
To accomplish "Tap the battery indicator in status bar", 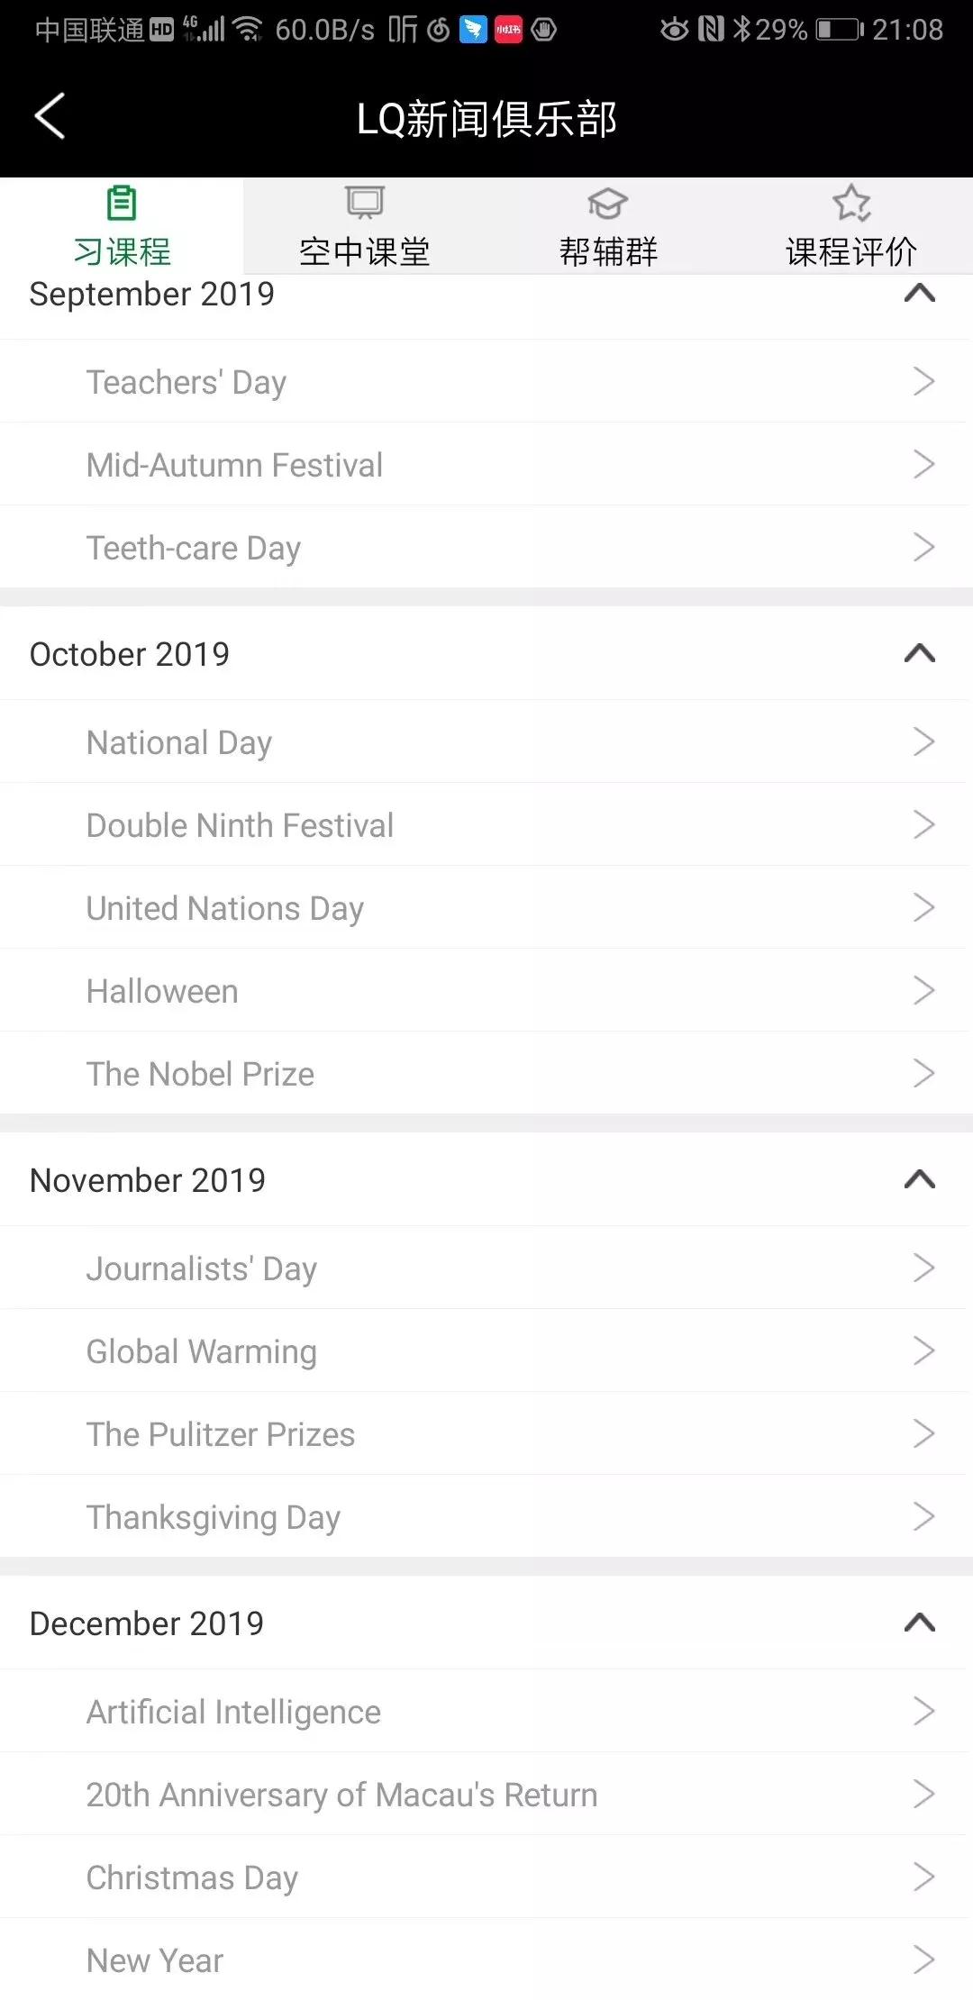I will (839, 30).
